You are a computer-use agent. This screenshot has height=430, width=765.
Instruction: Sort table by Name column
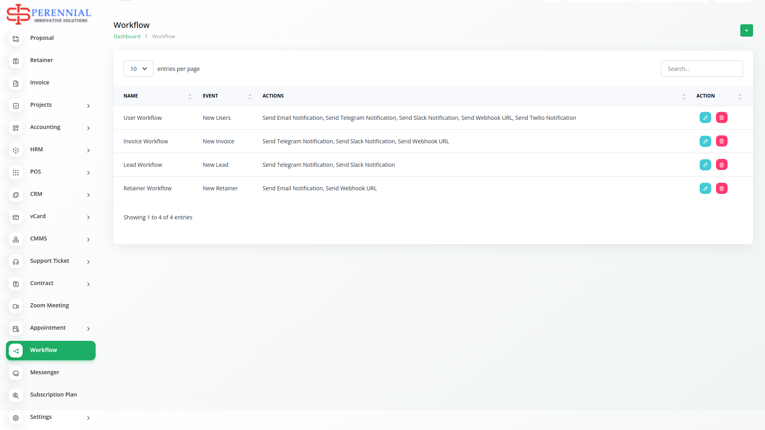(x=190, y=96)
